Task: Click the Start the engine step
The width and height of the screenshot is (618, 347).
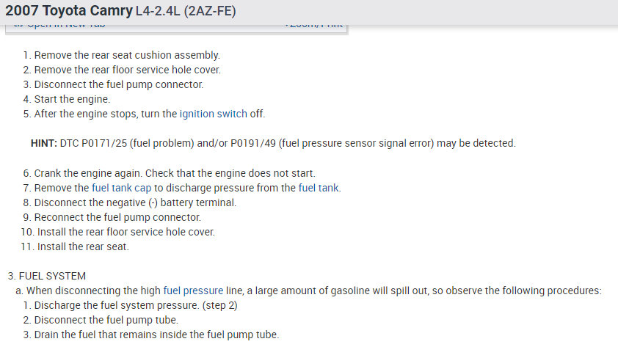Action: (x=72, y=99)
